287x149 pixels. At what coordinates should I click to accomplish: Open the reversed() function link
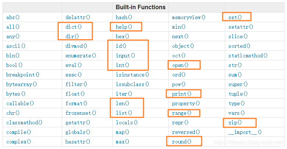tap(186, 132)
